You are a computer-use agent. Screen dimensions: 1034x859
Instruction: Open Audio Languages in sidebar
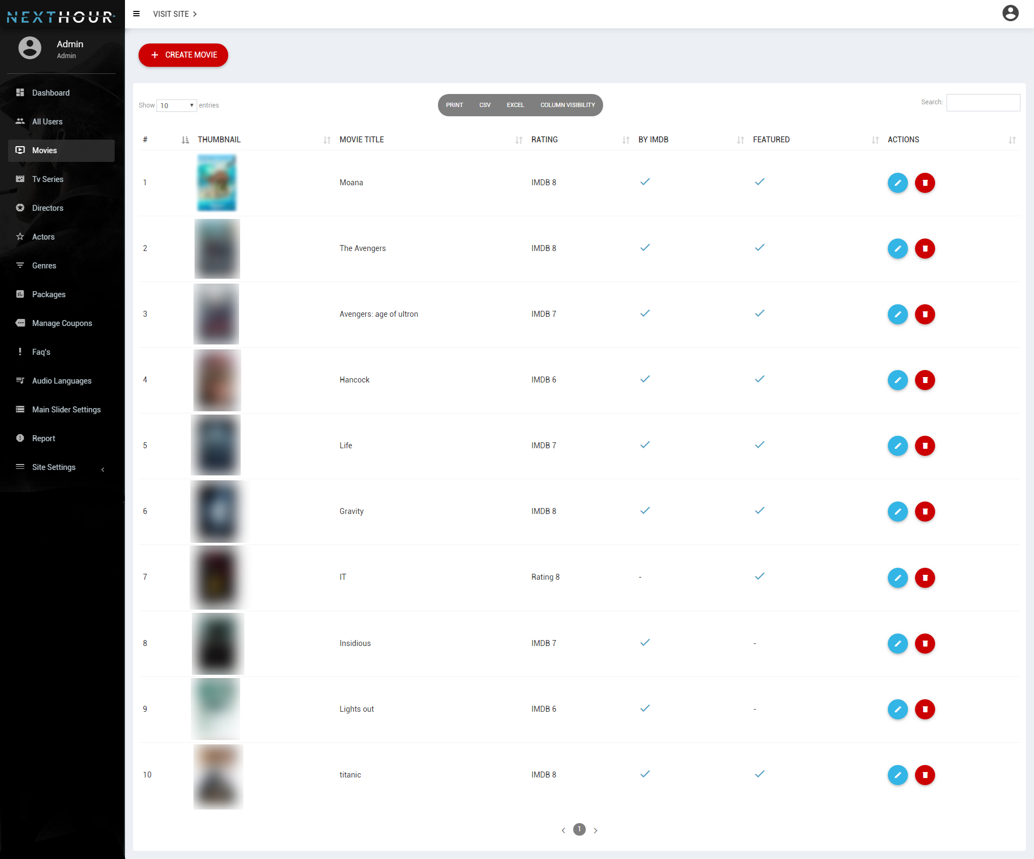(x=61, y=381)
